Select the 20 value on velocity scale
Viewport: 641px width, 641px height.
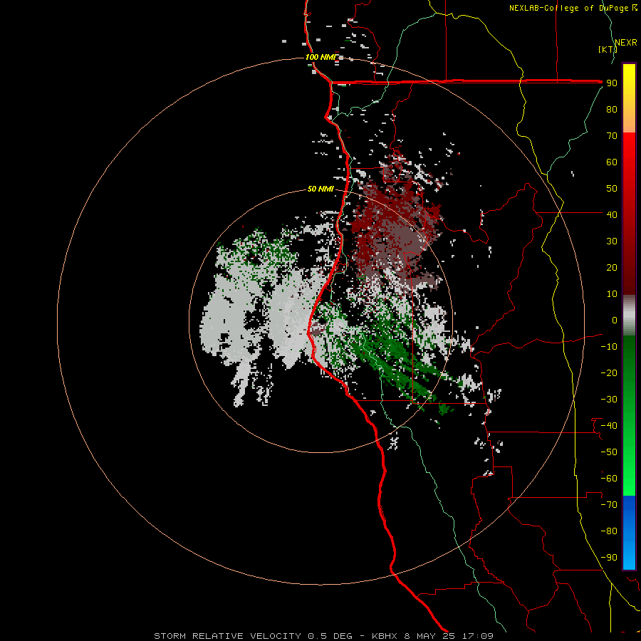point(612,268)
